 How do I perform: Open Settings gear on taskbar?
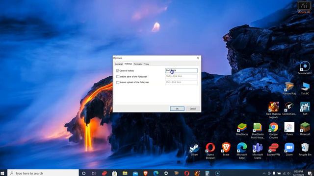[166, 173]
